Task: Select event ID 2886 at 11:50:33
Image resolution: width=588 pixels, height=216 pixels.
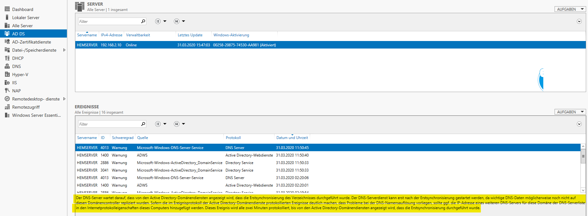Action: (x=328, y=163)
